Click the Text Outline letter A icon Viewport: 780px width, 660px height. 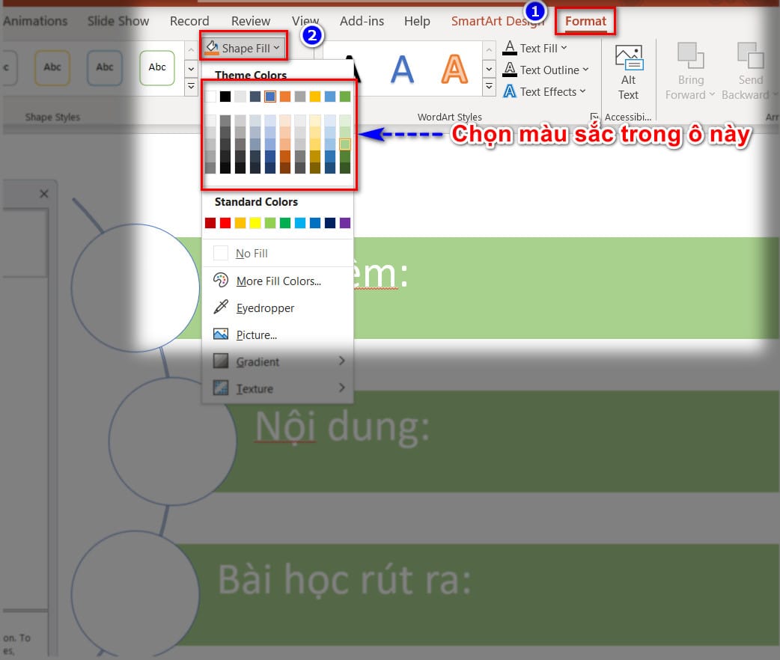(x=509, y=70)
